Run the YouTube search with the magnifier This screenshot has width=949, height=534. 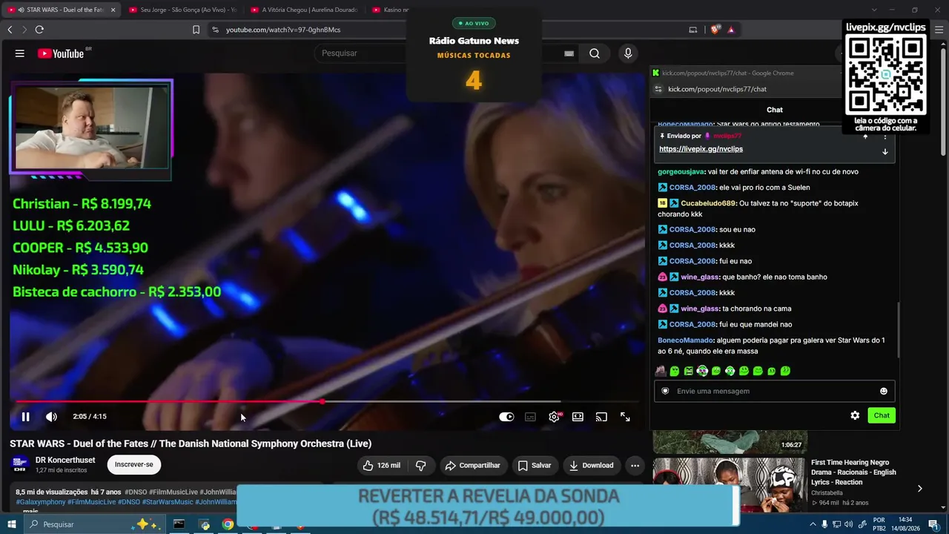click(x=595, y=53)
